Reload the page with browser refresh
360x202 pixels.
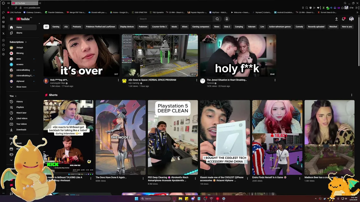point(16,8)
